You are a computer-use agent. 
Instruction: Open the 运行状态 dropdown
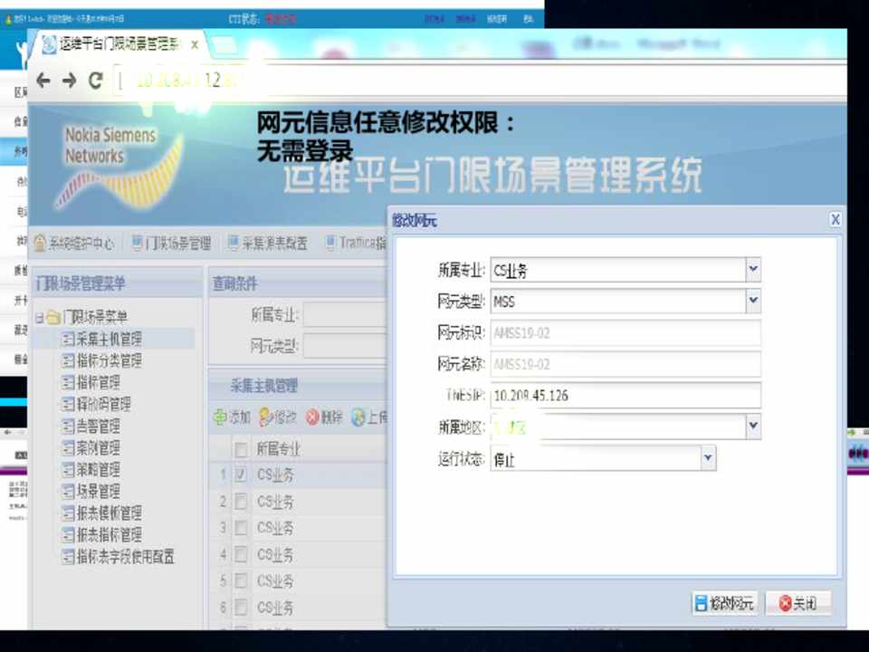708,458
